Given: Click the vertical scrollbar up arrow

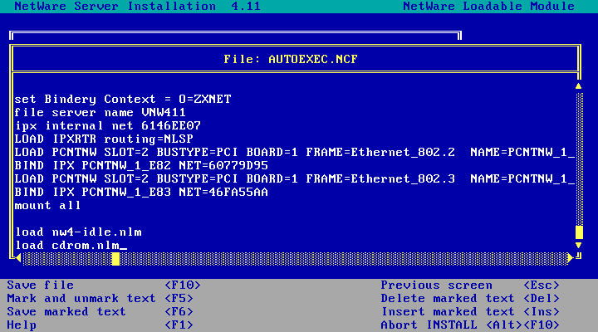Looking at the screenshot, I should click(x=579, y=86).
